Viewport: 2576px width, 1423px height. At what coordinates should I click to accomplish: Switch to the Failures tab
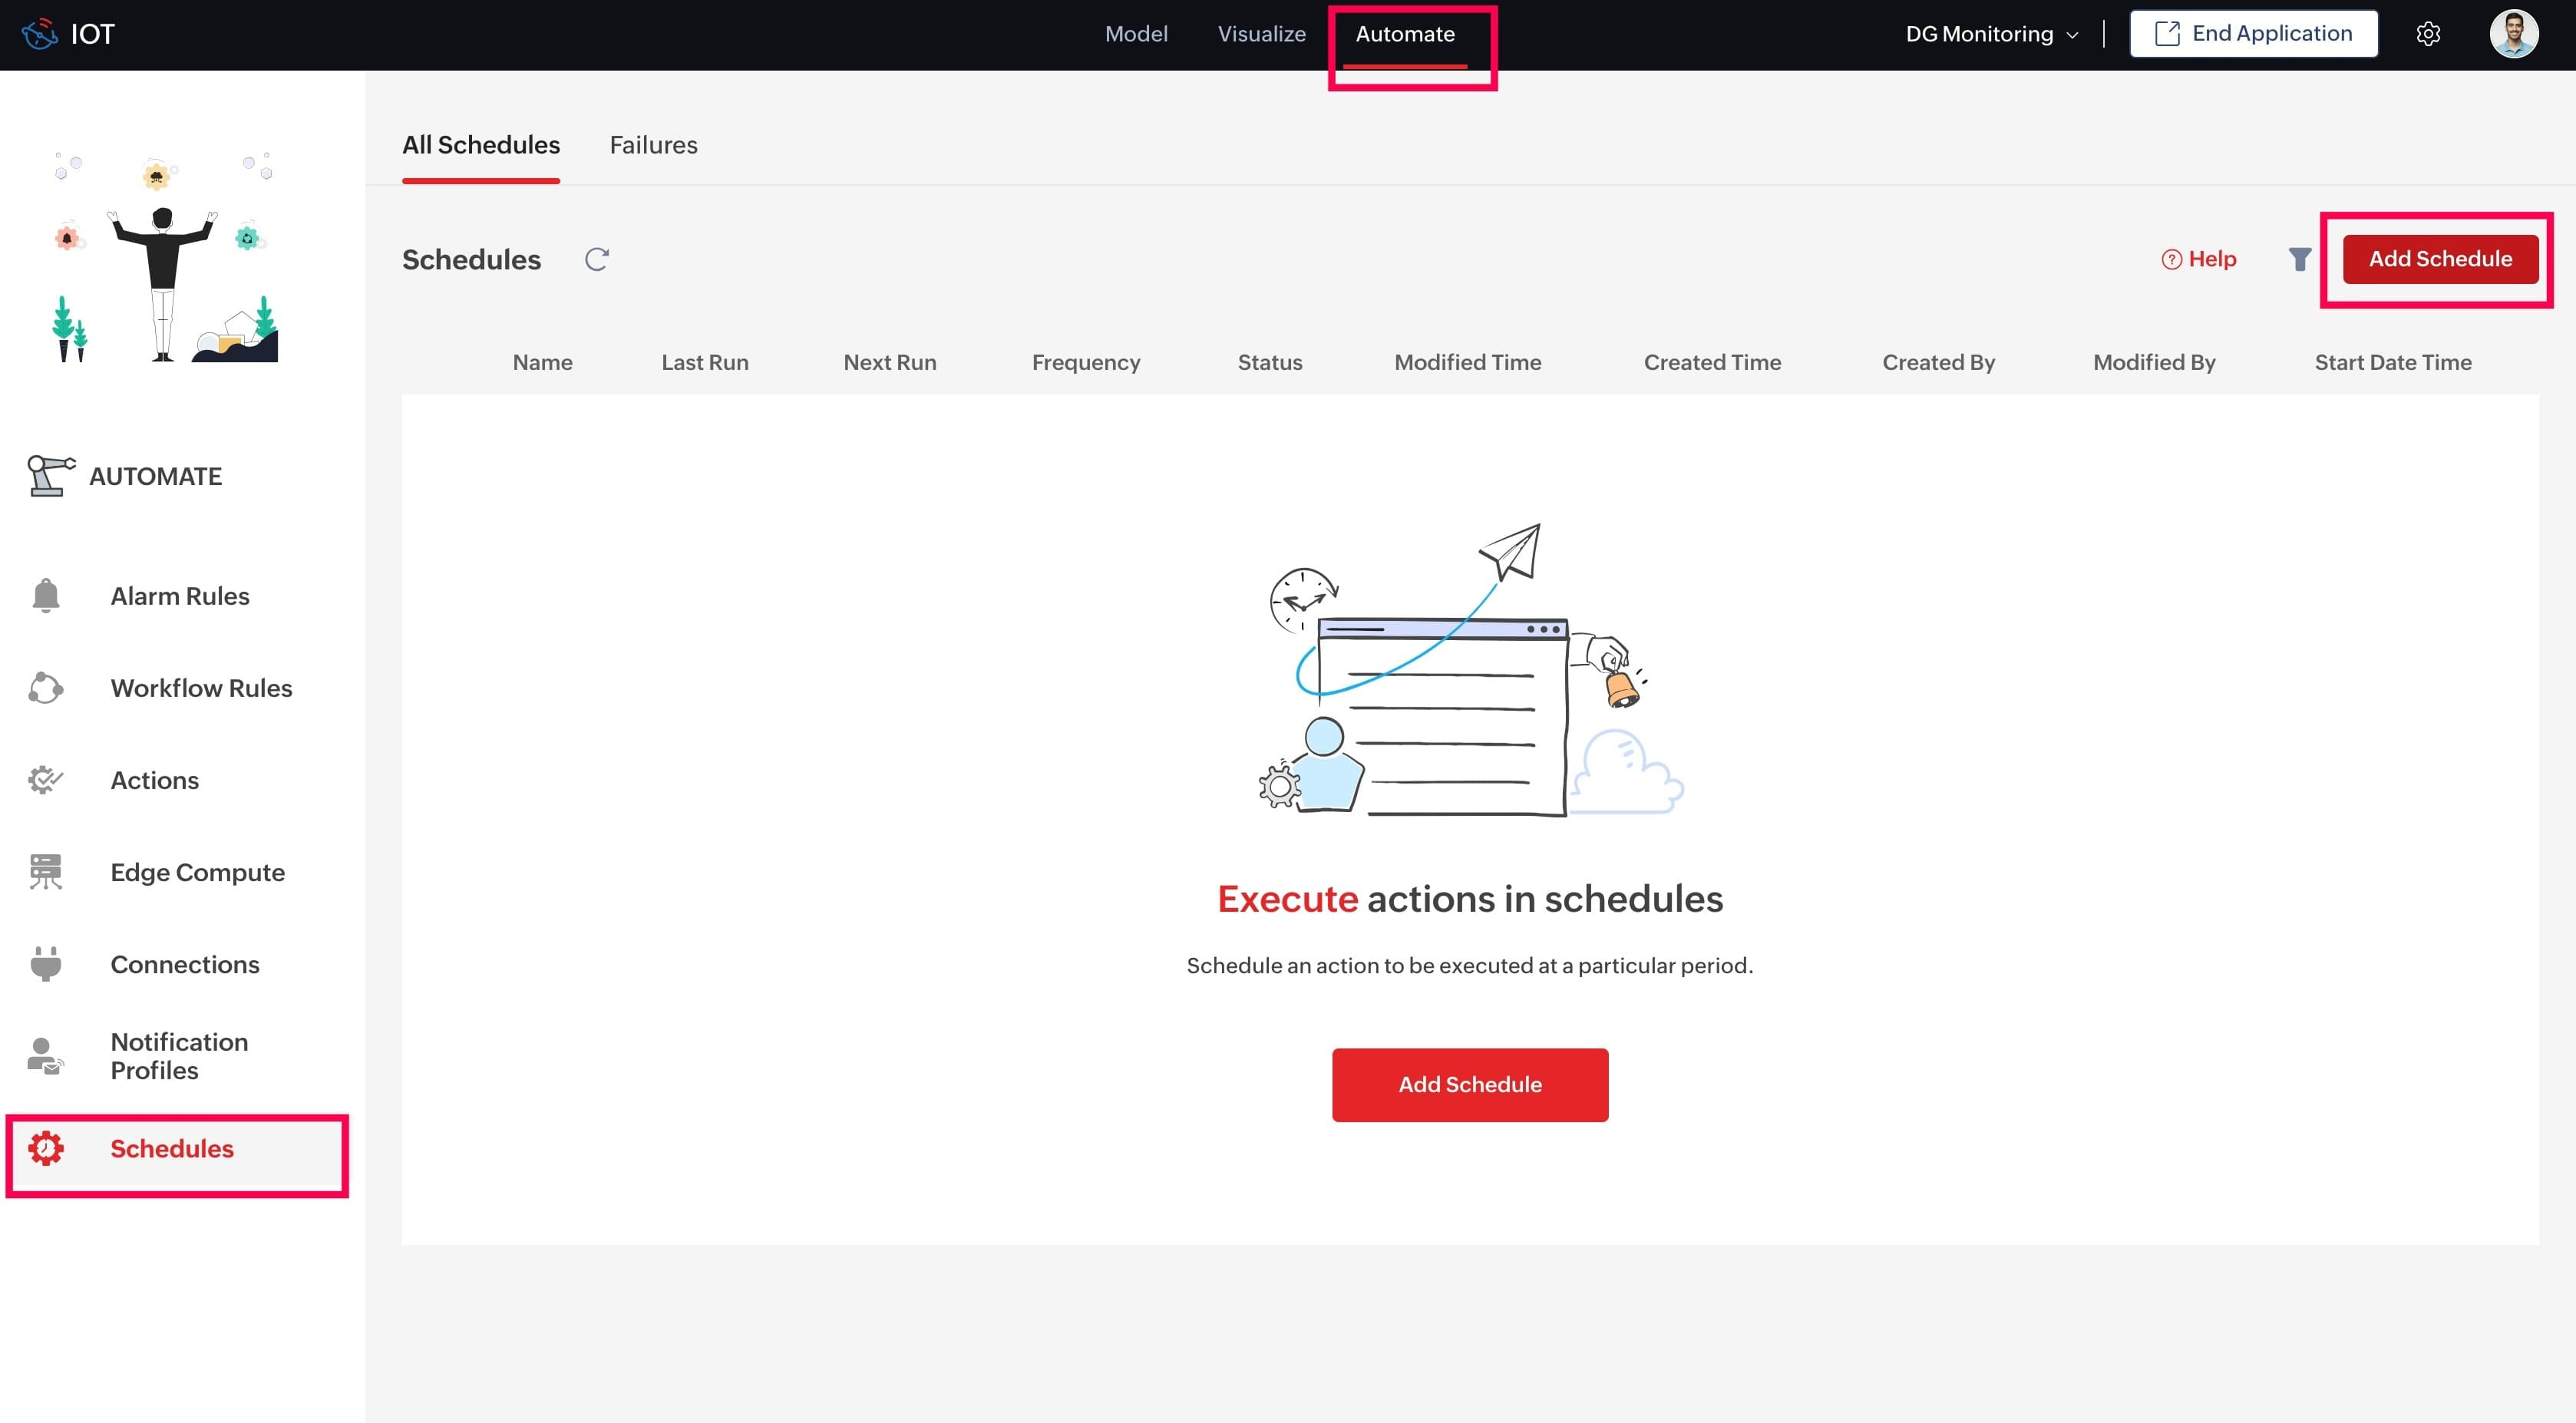click(x=653, y=145)
